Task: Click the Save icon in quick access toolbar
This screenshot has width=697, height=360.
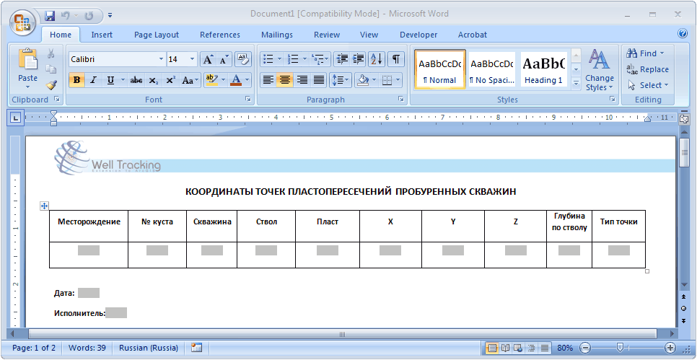Action: pos(50,14)
